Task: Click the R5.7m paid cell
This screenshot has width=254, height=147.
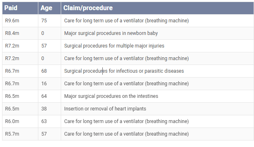Action: point(20,134)
